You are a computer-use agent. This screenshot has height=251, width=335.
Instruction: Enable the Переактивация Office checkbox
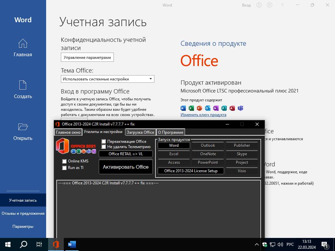(x=103, y=141)
